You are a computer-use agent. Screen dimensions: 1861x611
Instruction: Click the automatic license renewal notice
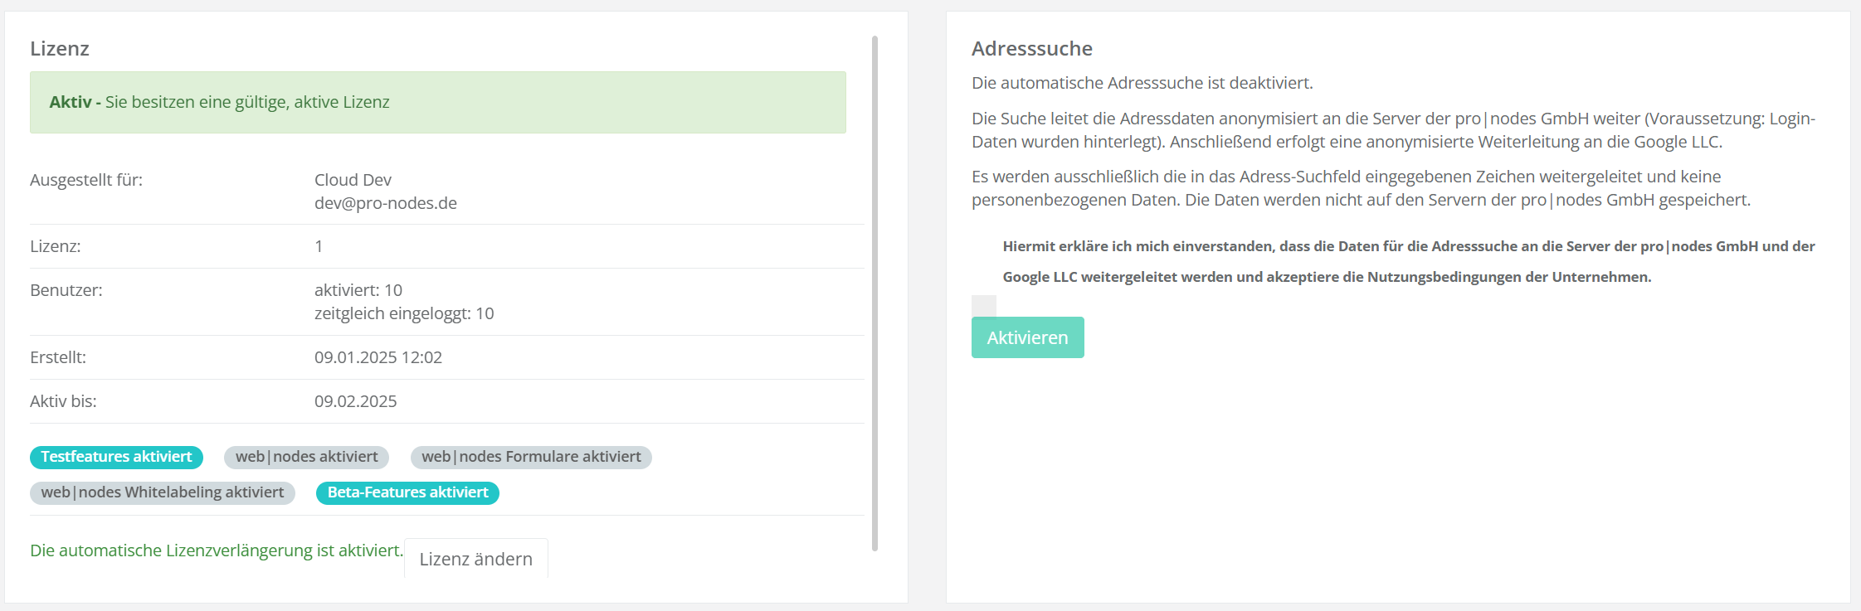coord(217,550)
